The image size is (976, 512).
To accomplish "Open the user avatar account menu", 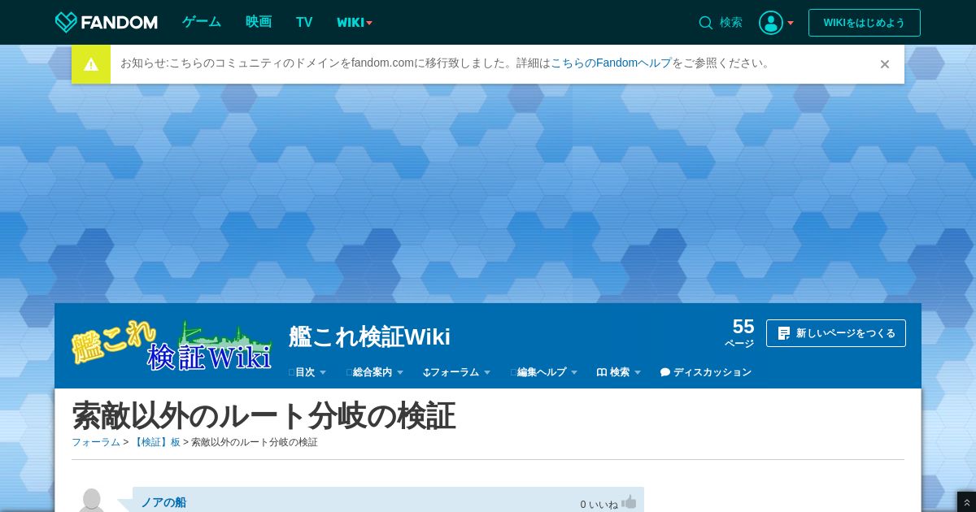I will click(771, 23).
